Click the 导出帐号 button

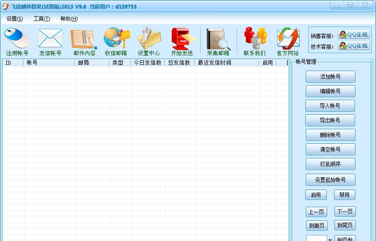330,120
